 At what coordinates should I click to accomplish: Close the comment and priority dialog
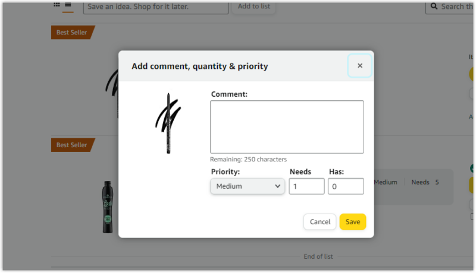coord(359,66)
